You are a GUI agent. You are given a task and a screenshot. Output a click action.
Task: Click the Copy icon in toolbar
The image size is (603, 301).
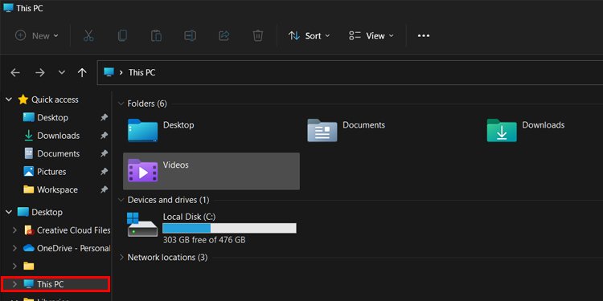pos(122,35)
